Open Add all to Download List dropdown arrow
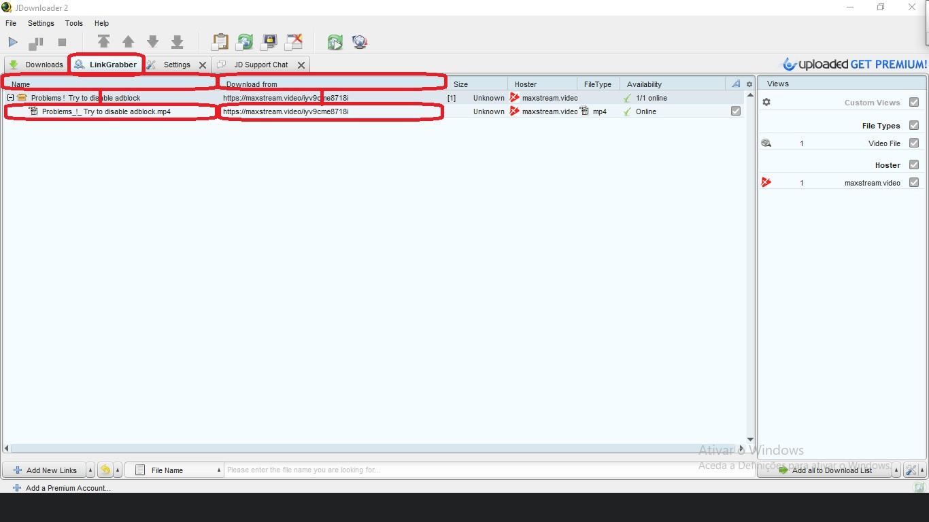Image resolution: width=929 pixels, height=522 pixels. coord(896,470)
